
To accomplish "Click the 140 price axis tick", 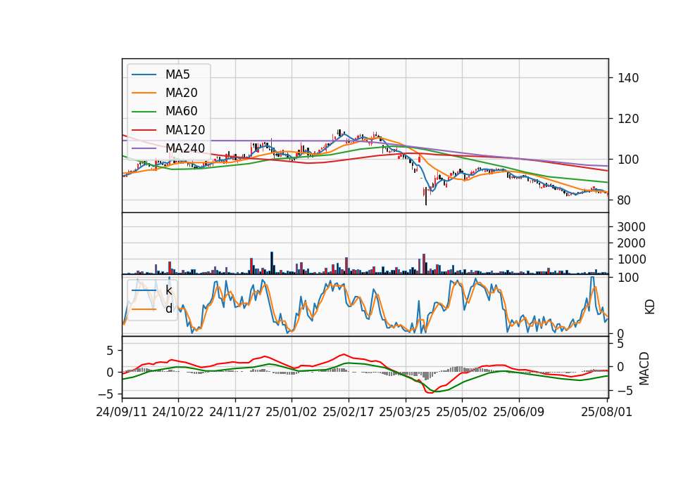I will 628,78.
